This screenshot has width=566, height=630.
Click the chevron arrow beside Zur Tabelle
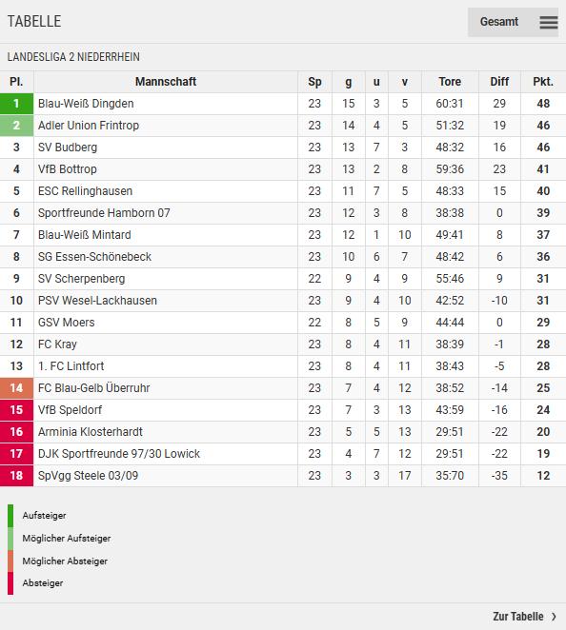(555, 617)
